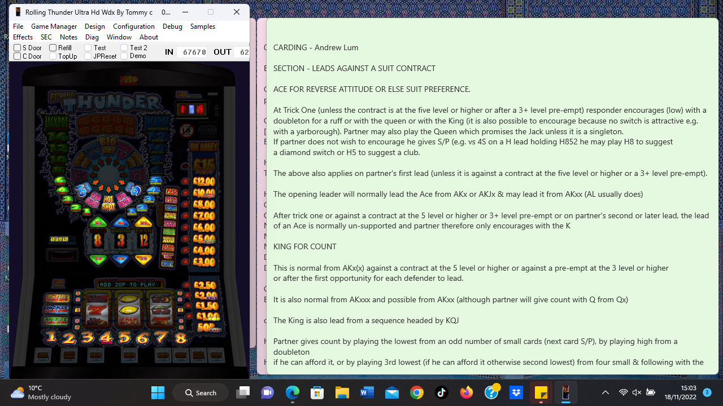Open TikTok from the taskbar

[442, 392]
